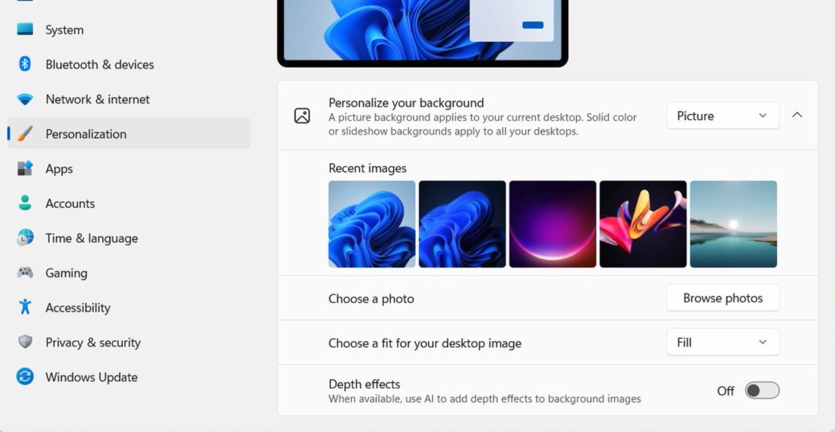
Task: Open Network & internet settings
Action: point(129,99)
